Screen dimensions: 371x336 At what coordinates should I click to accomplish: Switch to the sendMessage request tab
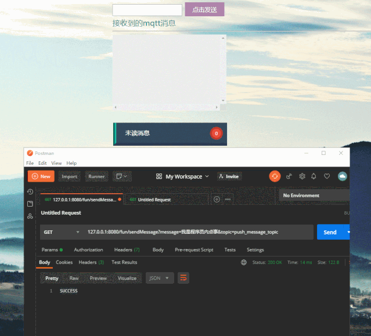82,200
